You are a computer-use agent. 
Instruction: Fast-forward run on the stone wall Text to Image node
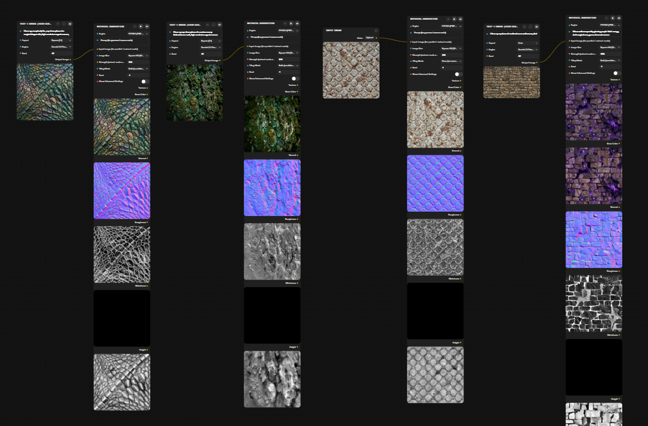[x=536, y=27]
